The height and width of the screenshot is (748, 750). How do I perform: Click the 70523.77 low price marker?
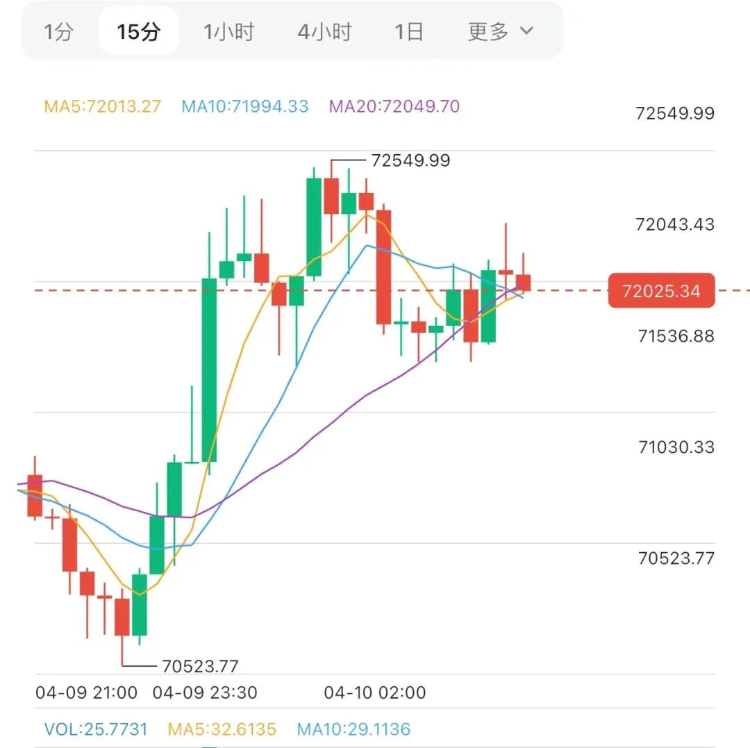pos(200,666)
